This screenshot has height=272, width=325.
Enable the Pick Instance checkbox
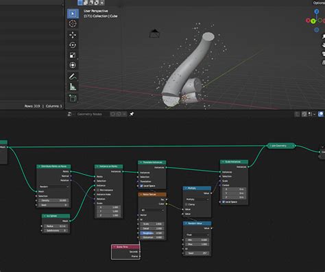pos(98,190)
